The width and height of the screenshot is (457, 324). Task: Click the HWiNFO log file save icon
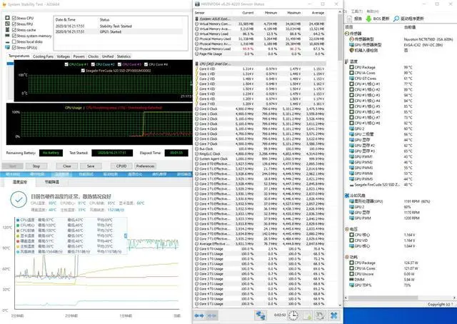(307, 315)
